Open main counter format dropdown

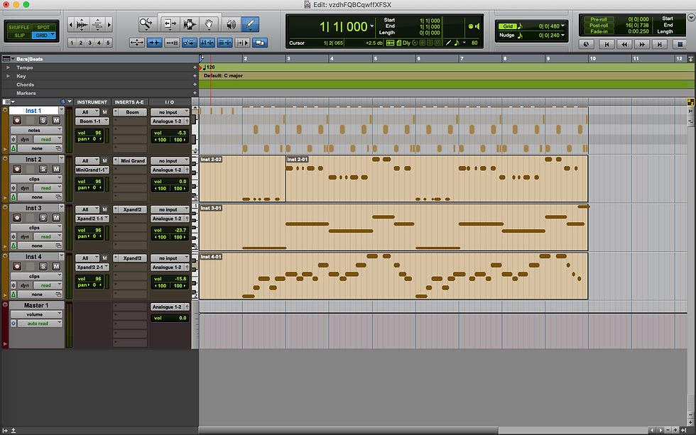(372, 26)
